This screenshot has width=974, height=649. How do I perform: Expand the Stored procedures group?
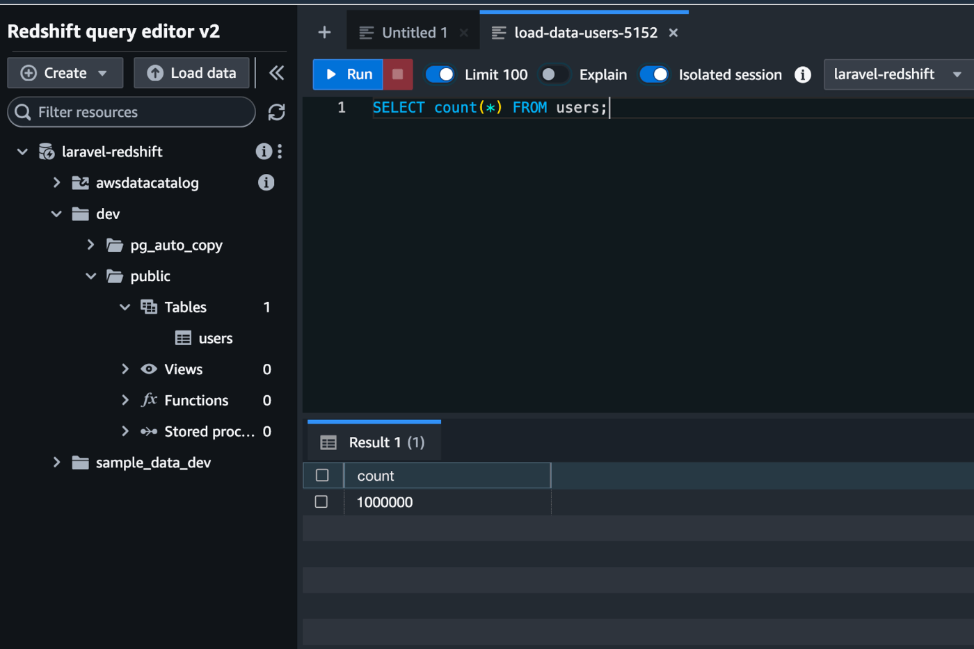click(x=125, y=431)
